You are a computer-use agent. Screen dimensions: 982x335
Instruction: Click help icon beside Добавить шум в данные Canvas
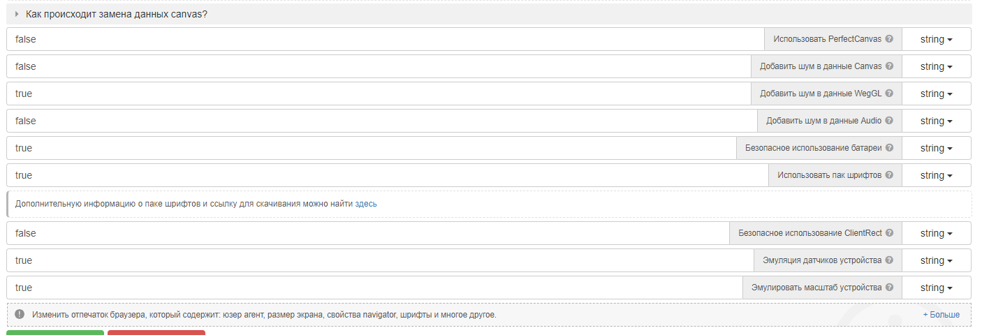pyautogui.click(x=889, y=66)
